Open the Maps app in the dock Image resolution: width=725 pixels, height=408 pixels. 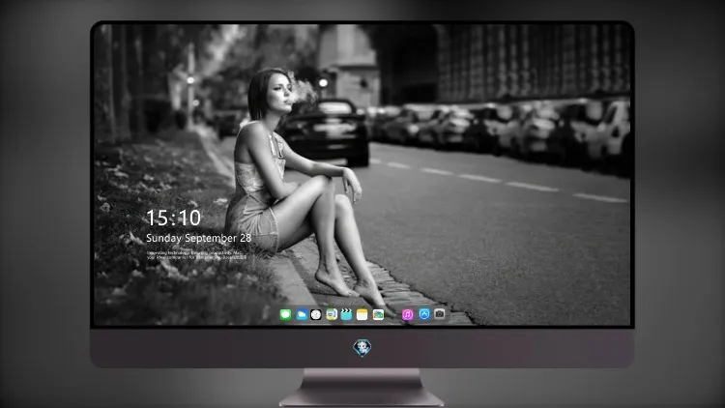(331, 314)
